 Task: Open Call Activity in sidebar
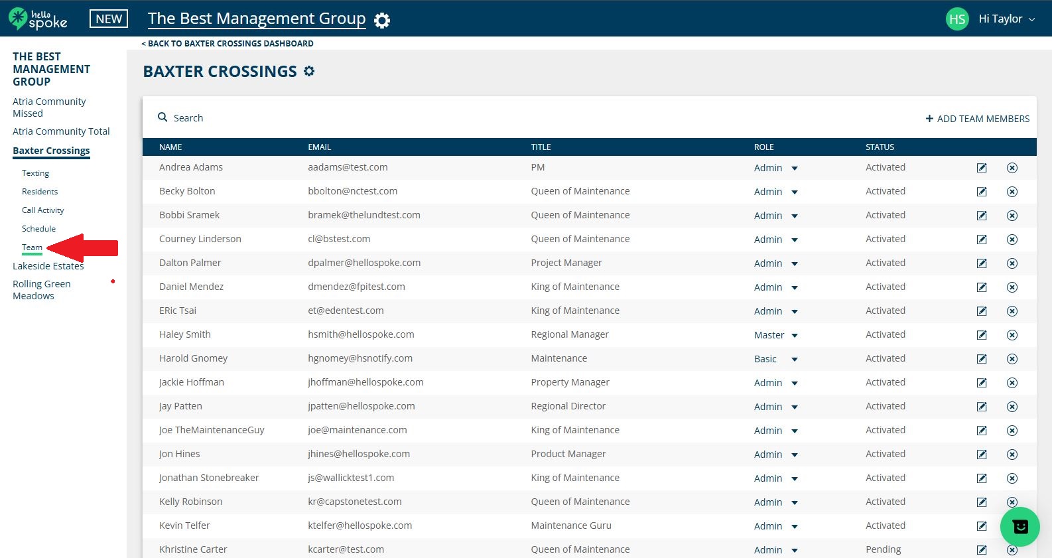(43, 210)
